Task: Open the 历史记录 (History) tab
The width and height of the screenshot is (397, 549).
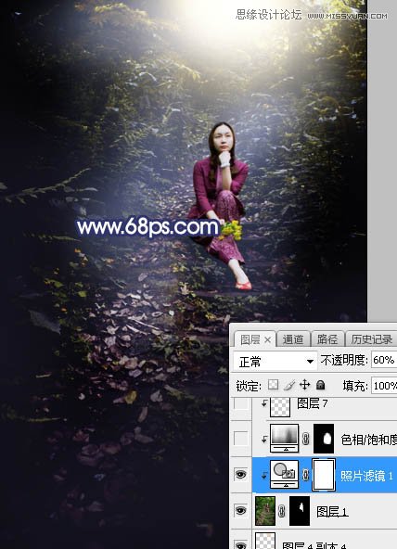Action: click(371, 339)
